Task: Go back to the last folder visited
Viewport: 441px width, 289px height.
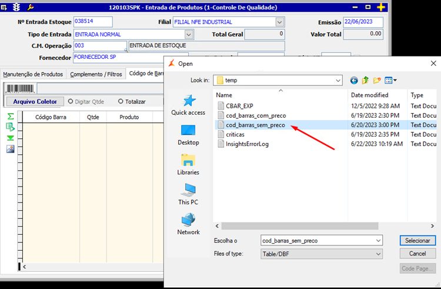Action: (x=354, y=81)
